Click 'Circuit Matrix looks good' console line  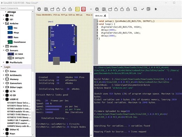(52, 95)
